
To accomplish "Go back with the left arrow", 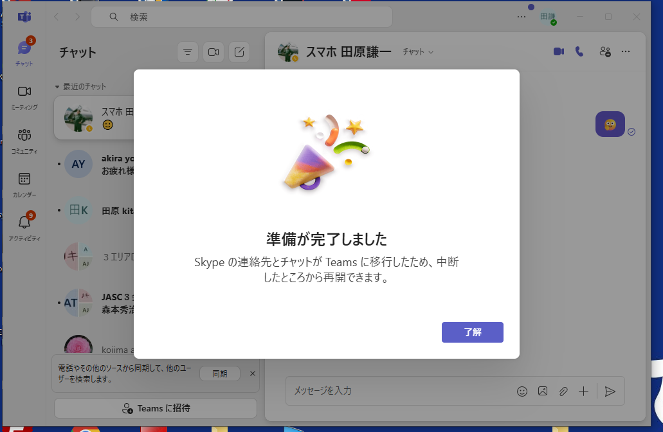I will 56,17.
